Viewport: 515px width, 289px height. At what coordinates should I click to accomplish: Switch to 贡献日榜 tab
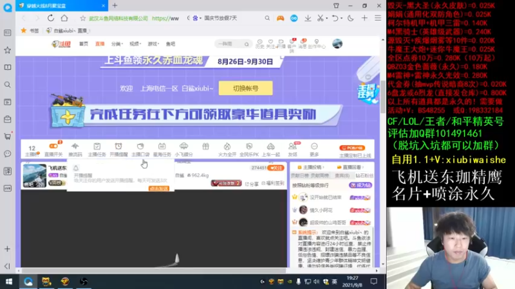pyautogui.click(x=299, y=175)
